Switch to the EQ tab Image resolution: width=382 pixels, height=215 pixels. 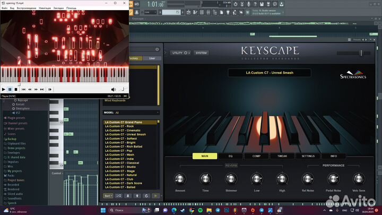[230, 156]
